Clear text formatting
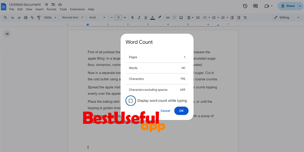This screenshot has height=152, width=304. [x=245, y=17]
